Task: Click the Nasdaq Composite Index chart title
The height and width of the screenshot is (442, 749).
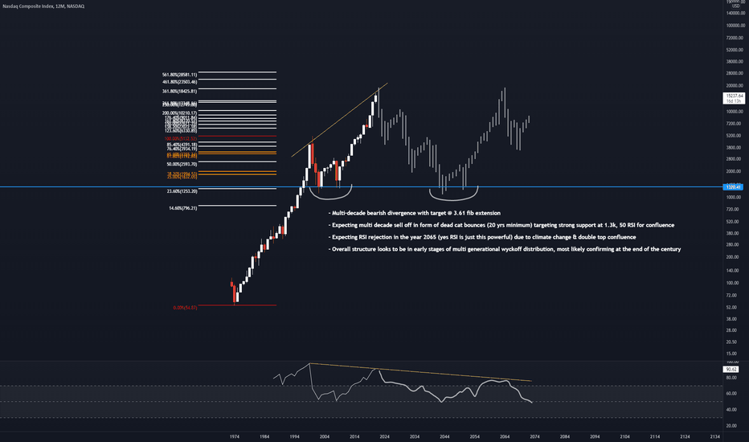Action: tap(43, 6)
